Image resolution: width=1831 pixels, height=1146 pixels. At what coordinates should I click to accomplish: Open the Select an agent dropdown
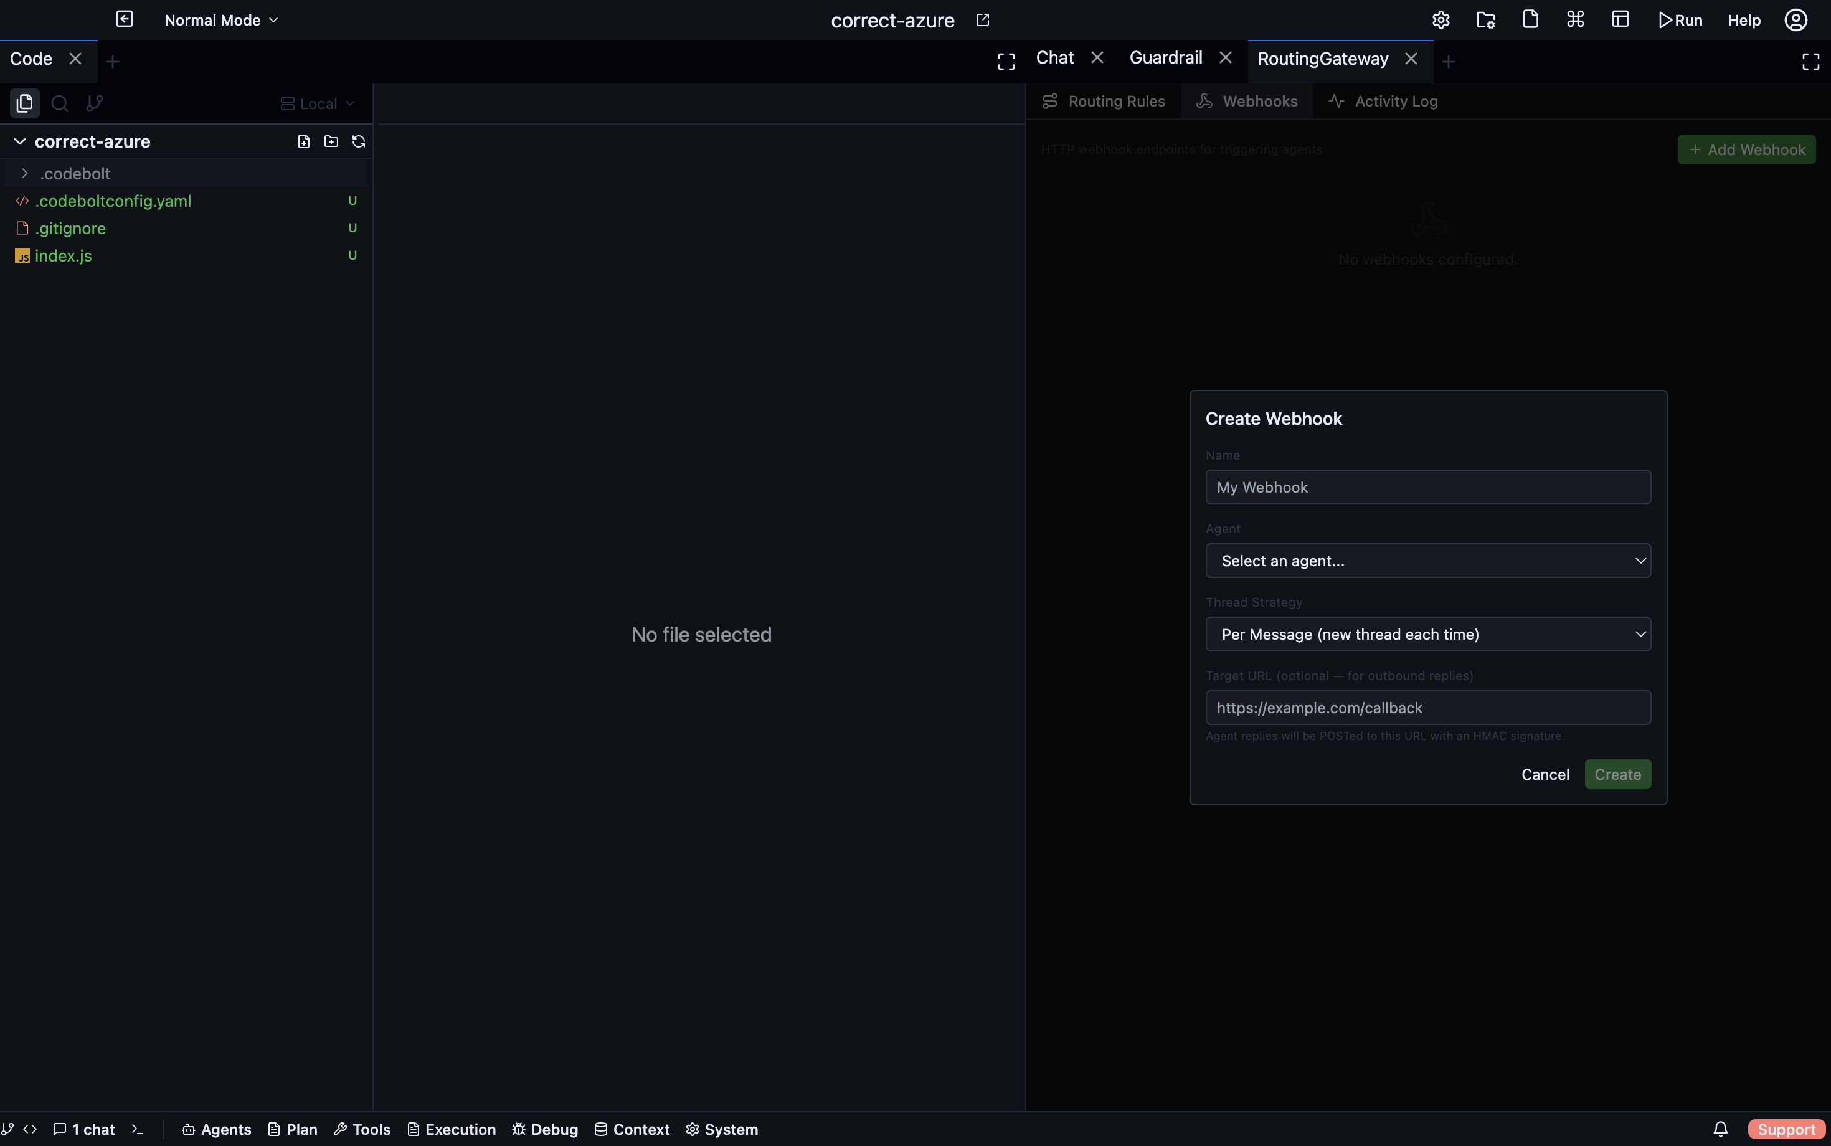1428,561
